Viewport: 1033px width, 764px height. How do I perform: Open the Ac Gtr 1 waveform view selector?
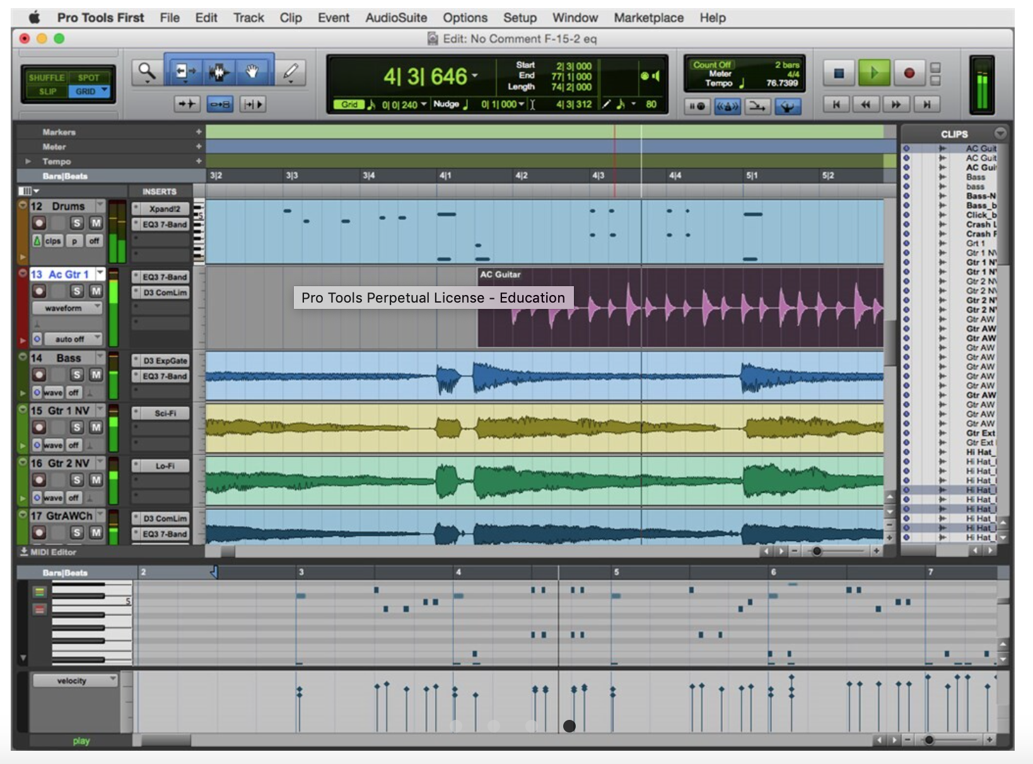67,308
